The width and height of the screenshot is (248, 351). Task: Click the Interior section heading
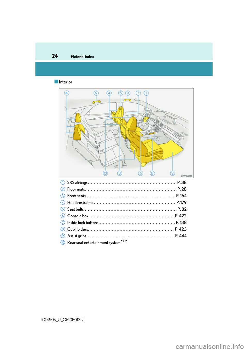click(x=66, y=82)
